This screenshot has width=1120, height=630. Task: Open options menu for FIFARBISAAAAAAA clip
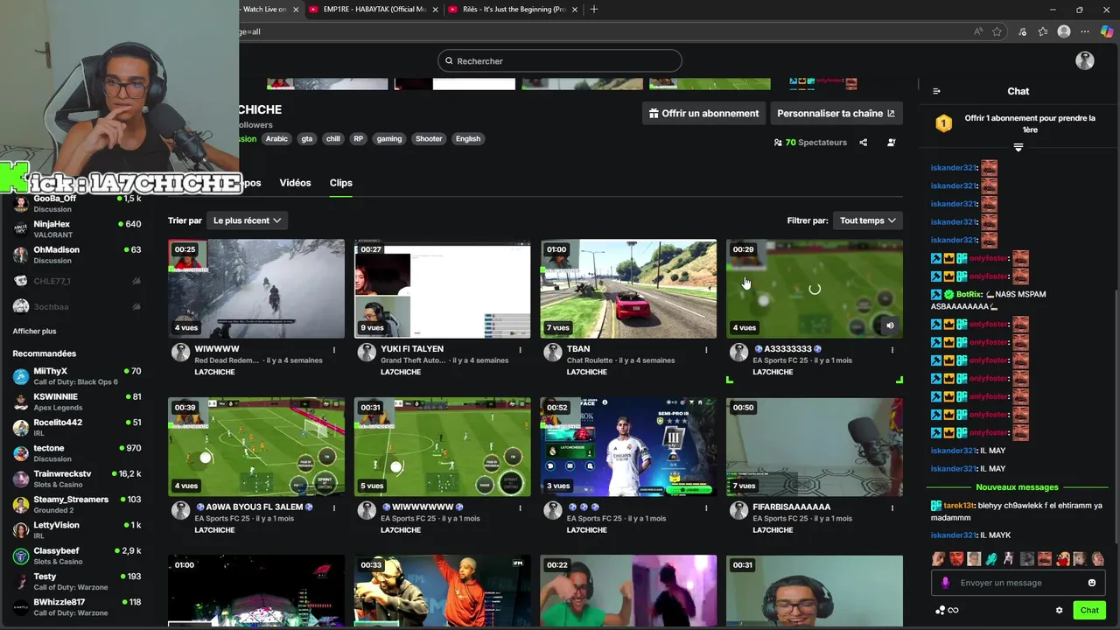click(x=892, y=507)
